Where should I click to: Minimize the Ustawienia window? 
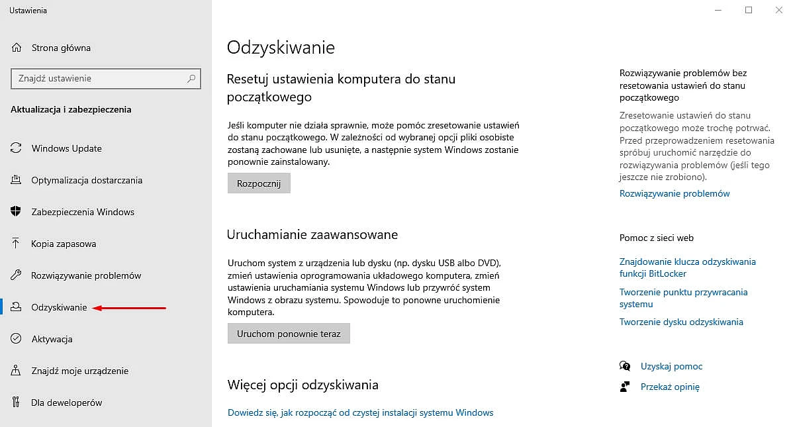[718, 10]
